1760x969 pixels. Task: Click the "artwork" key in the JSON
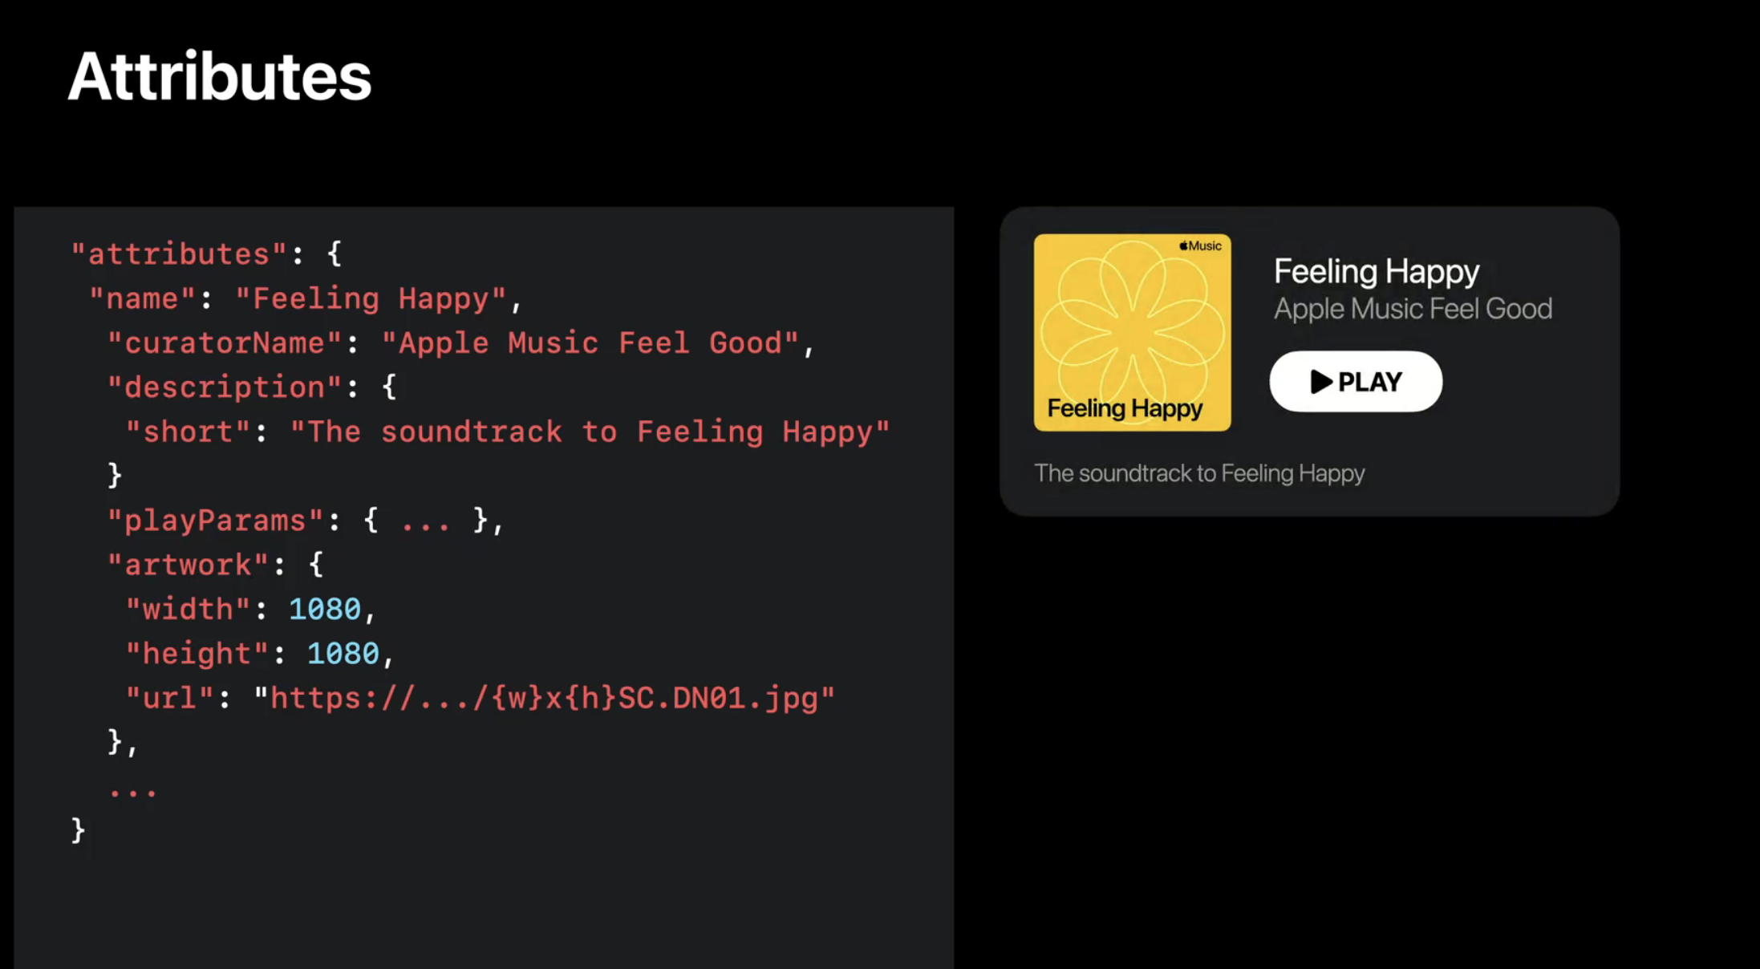188,565
